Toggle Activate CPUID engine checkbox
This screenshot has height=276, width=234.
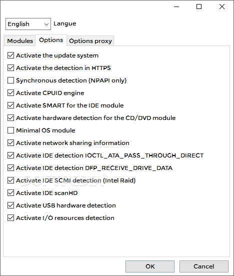tap(10, 93)
